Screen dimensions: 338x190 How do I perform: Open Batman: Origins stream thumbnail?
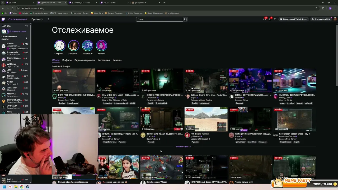click(x=206, y=80)
